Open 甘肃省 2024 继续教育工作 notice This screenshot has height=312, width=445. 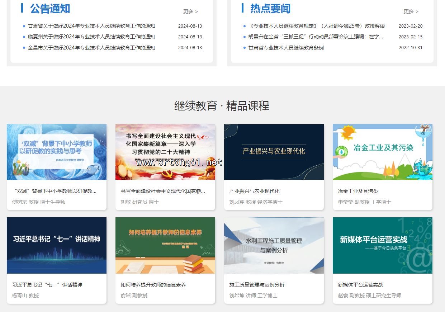coord(91,26)
